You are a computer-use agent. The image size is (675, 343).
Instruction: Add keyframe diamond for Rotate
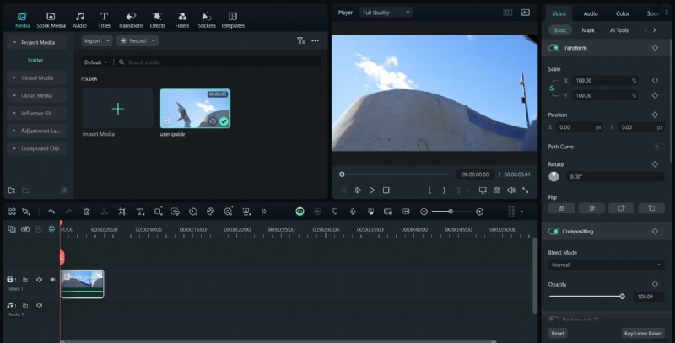coord(655,164)
